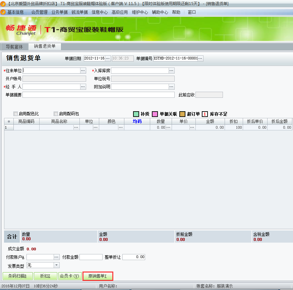Select the 商品编码 cell in row 1

coord(26,127)
